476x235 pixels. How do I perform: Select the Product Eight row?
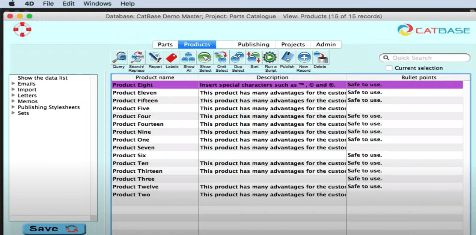click(287, 85)
